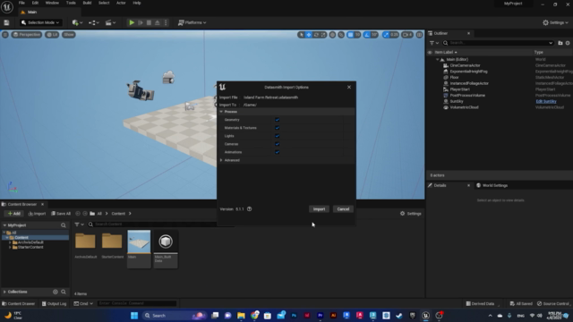Collapse the Process section
This screenshot has width=573, height=322.
tap(221, 112)
